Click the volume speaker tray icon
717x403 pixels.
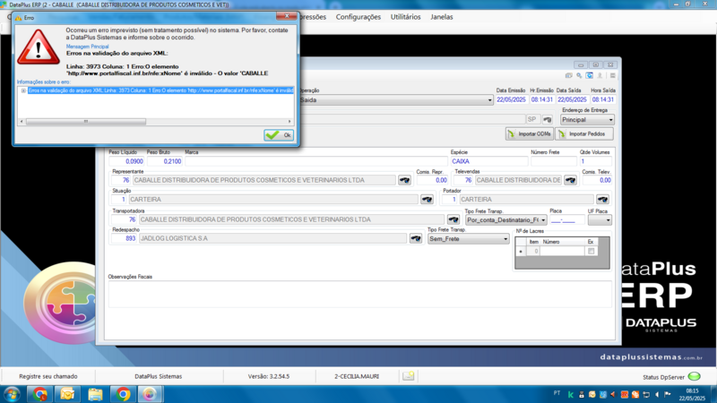pyautogui.click(x=657, y=394)
